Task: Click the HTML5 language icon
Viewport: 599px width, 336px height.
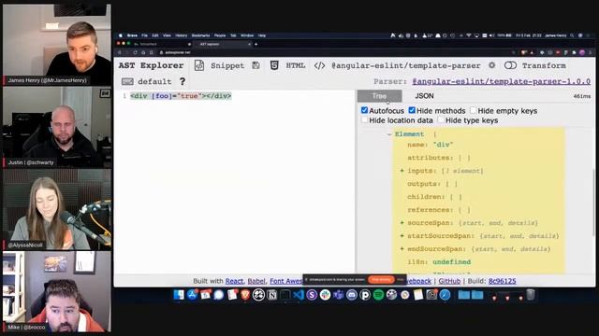Action: pos(274,65)
